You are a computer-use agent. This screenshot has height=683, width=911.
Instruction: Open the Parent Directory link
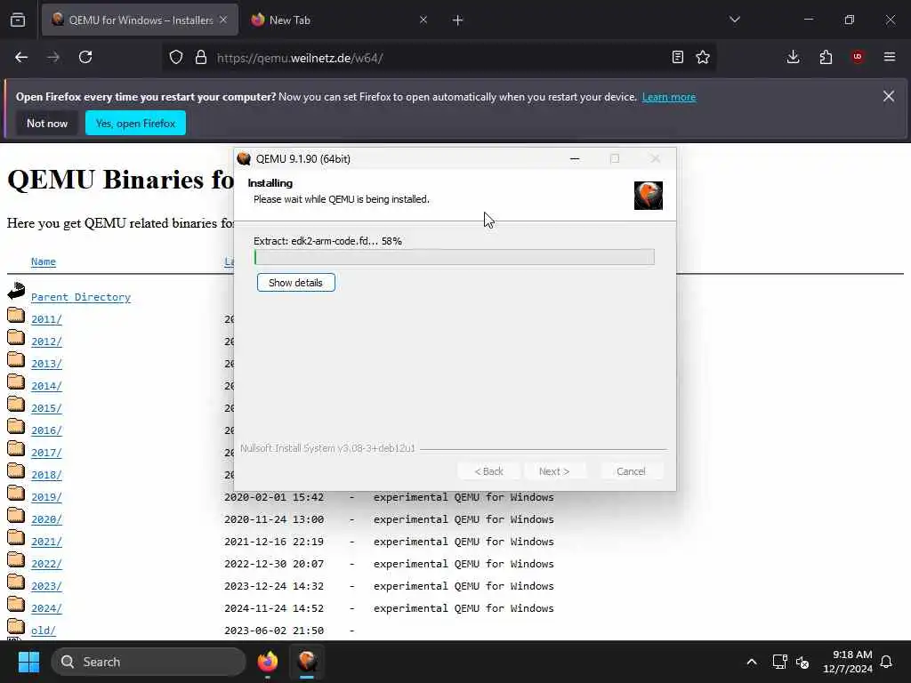pos(81,297)
